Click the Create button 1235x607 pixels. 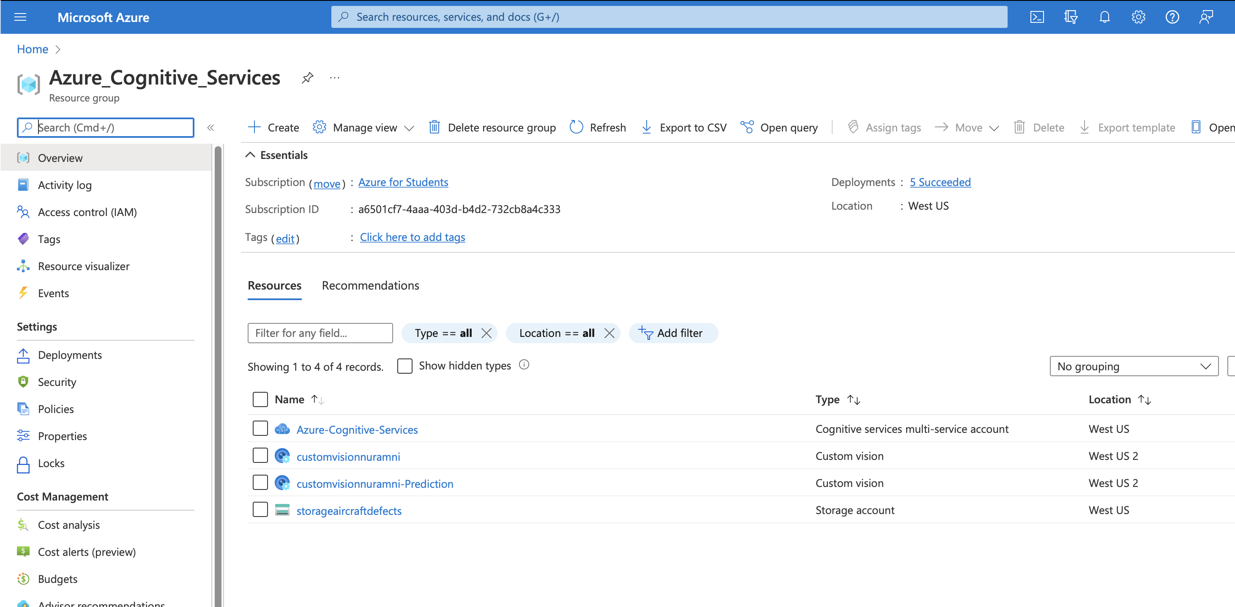(274, 128)
